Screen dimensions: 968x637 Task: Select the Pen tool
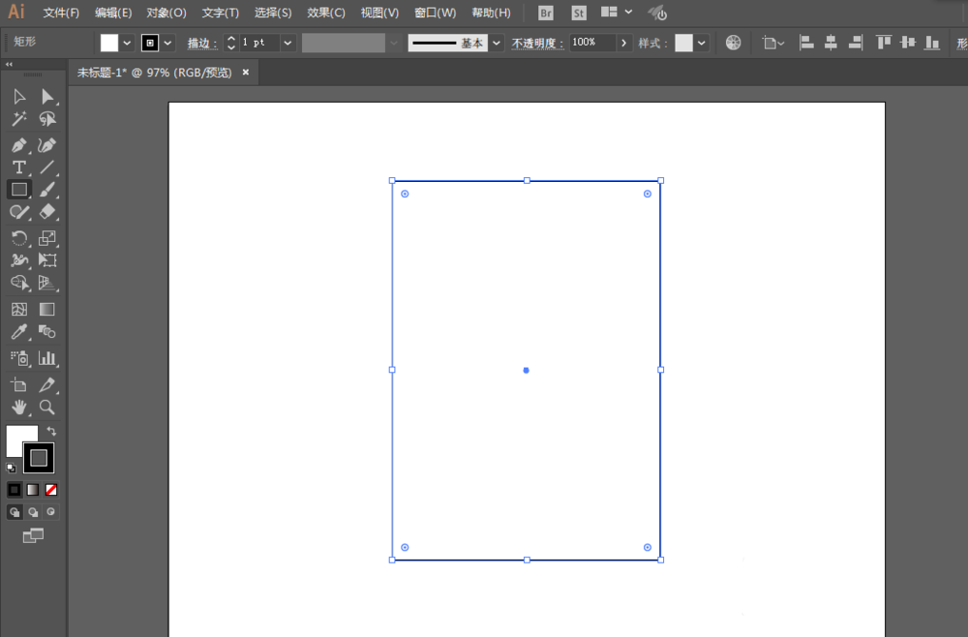[x=19, y=145]
